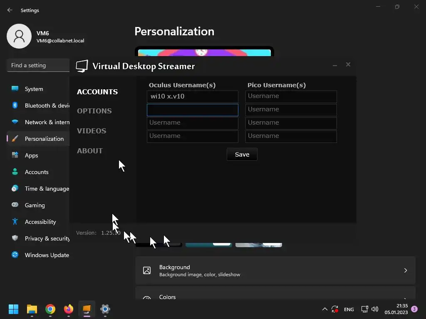
Task: Minimize the Settings window
Action: tap(378, 7)
